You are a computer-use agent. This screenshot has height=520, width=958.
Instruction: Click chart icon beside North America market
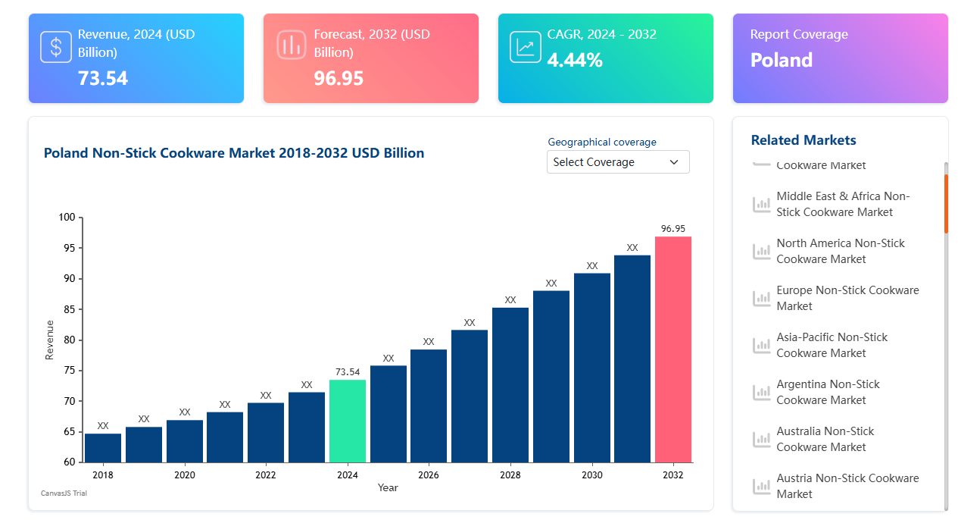point(761,252)
